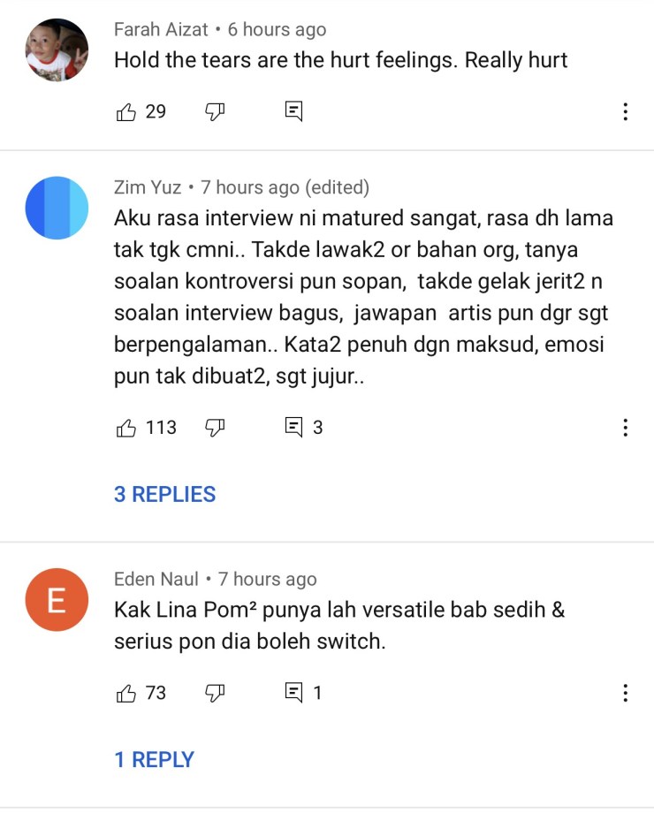Open reply icon on Zim Yuz's comment
The width and height of the screenshot is (654, 813).
pos(293,427)
